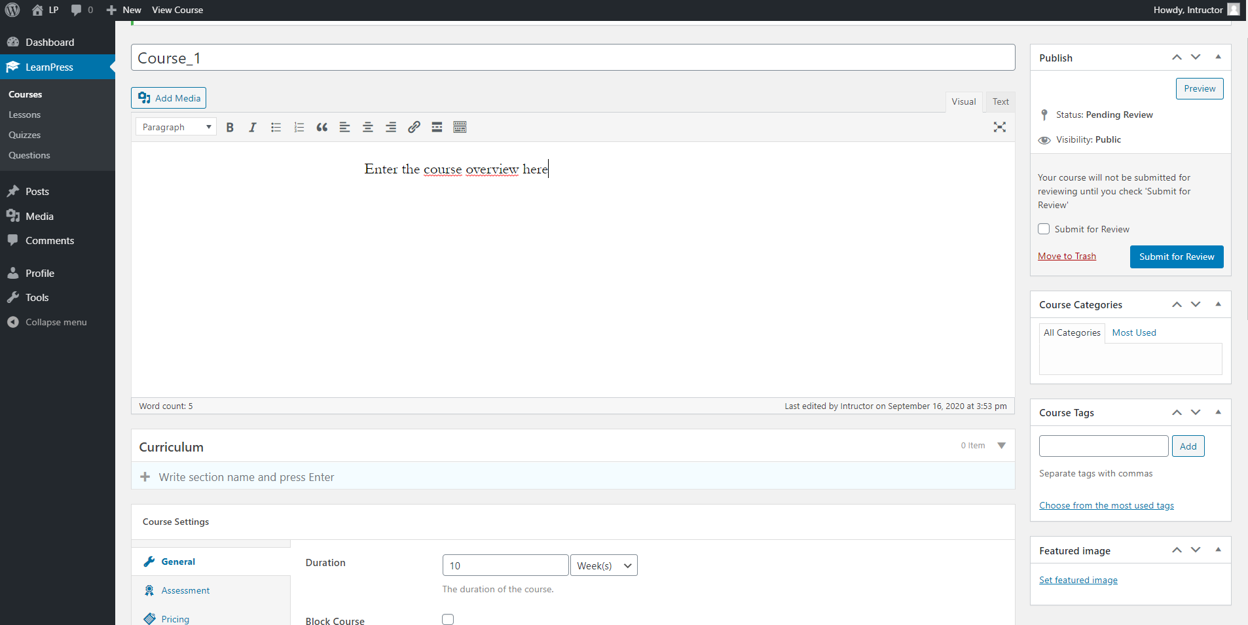Expand the Curriculum items toggle arrow
The image size is (1248, 625).
(x=1001, y=446)
